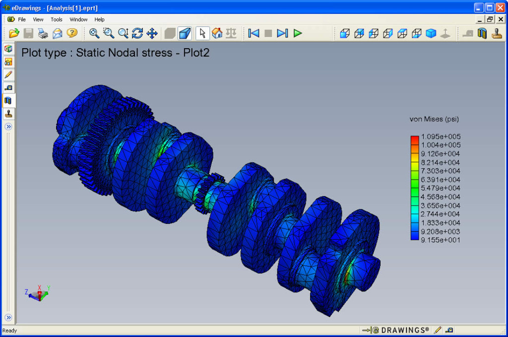Viewport: 508px width, 337px height.
Task: Toggle shaded display mode button
Action: 185,33
